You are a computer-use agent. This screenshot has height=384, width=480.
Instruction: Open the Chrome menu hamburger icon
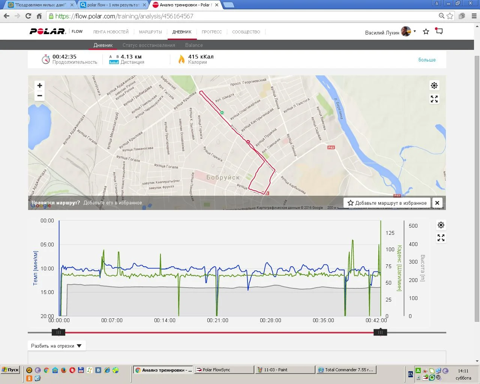474,16
